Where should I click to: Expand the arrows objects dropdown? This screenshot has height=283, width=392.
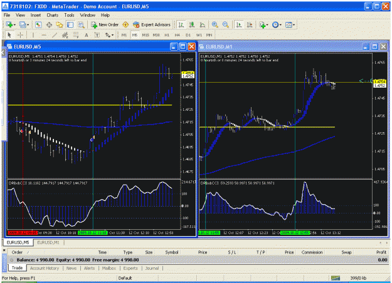112,35
